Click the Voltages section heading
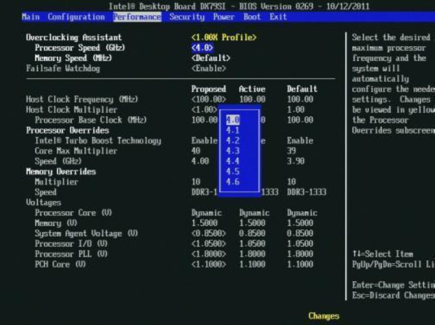The width and height of the screenshot is (435, 325). pyautogui.click(x=44, y=203)
